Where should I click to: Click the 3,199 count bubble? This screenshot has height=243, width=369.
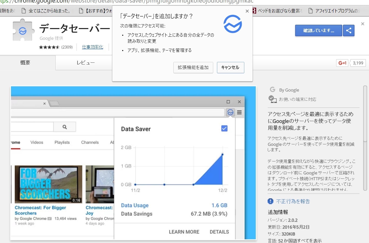pos(358,63)
